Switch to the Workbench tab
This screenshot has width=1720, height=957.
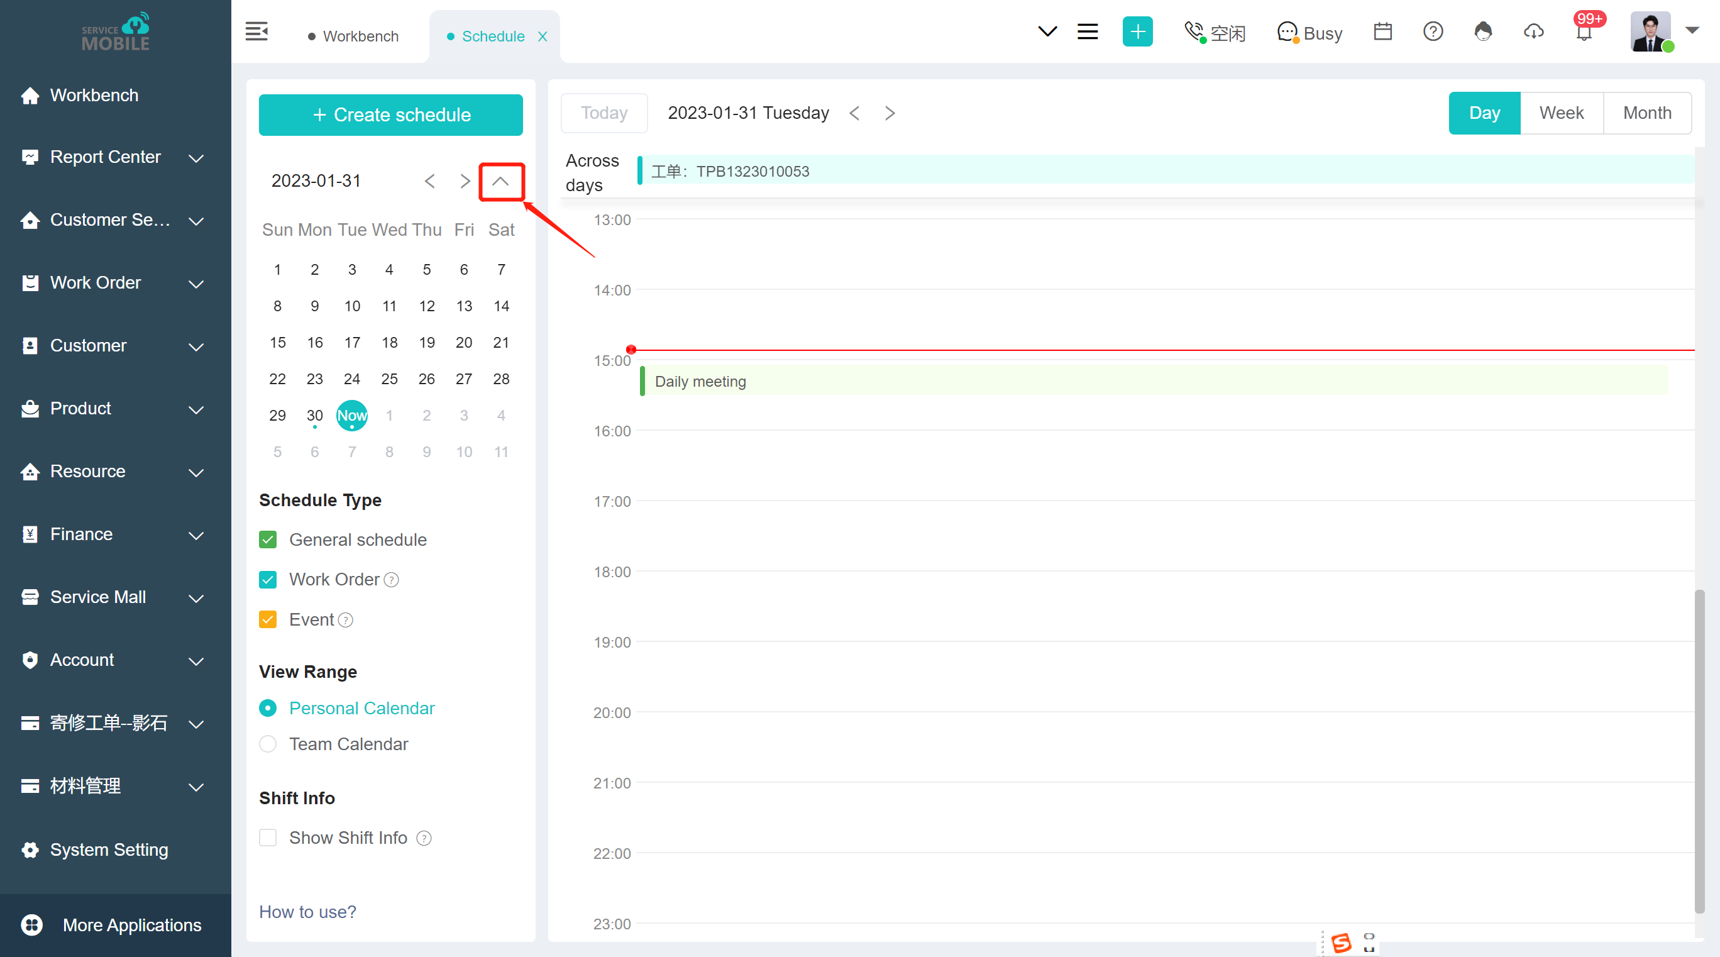(x=353, y=36)
